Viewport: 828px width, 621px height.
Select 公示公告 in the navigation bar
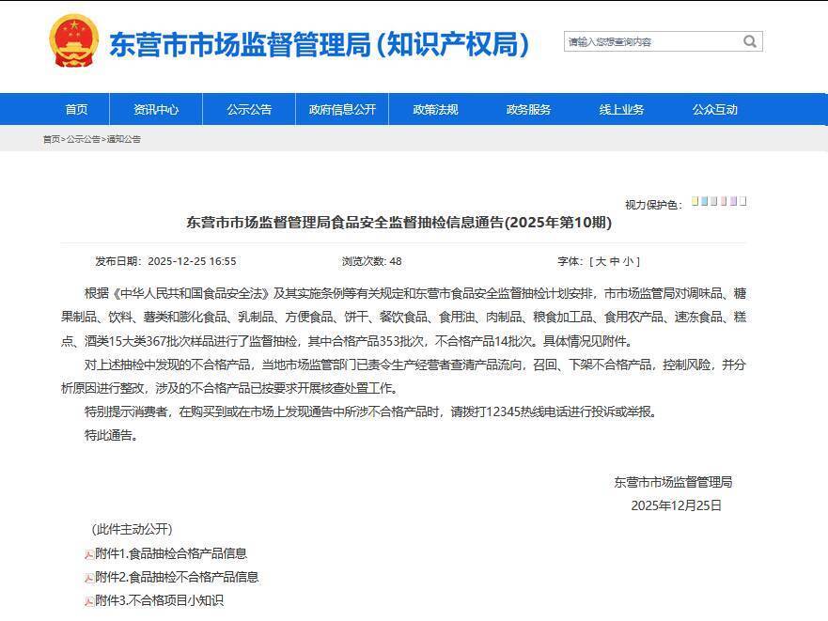pos(247,109)
